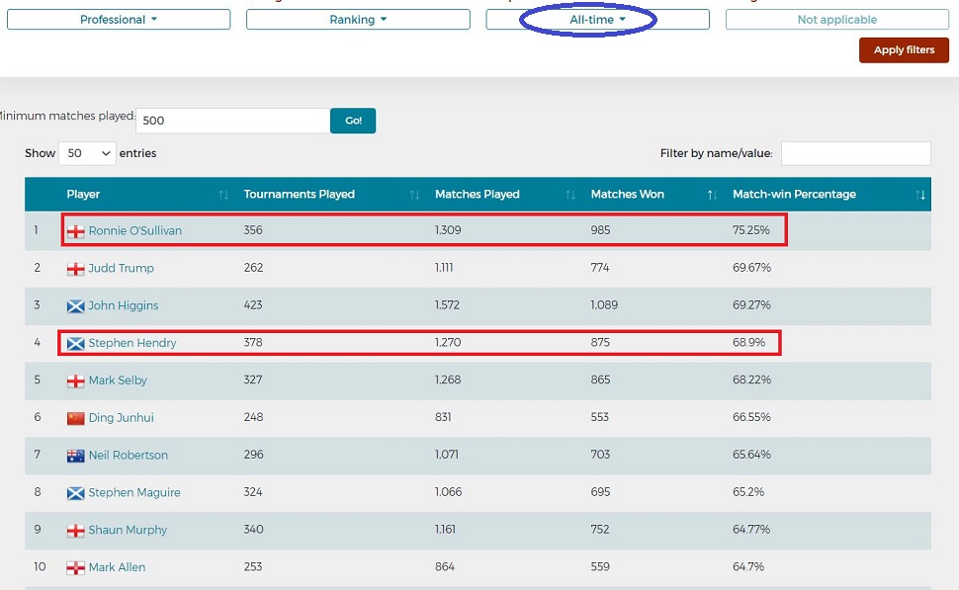Viewport: 959px width, 590px height.
Task: Sort by Tournaments Played column arrows
Action: click(414, 195)
